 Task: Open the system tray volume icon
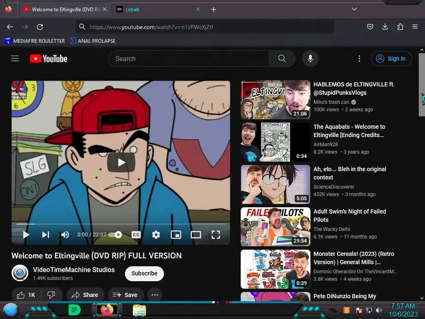point(379,310)
